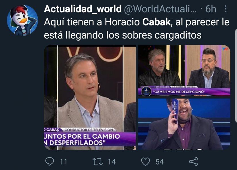The height and width of the screenshot is (170, 237).
Task: Click the bold word Cabak in tweet
Action: (x=156, y=22)
